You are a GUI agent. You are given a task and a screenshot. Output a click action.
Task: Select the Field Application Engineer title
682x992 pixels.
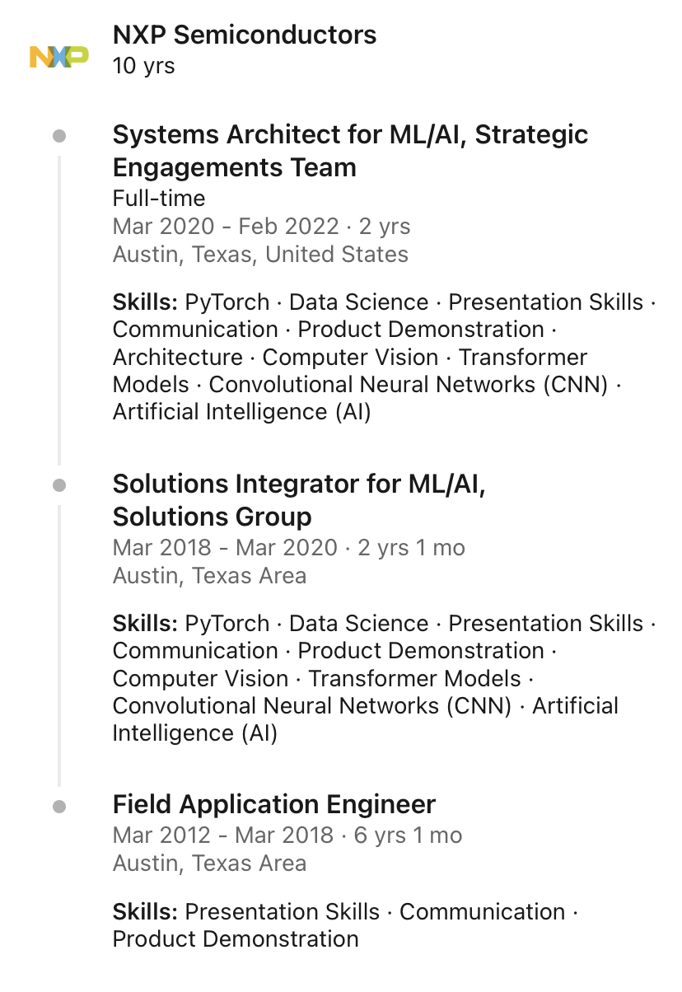tap(274, 804)
